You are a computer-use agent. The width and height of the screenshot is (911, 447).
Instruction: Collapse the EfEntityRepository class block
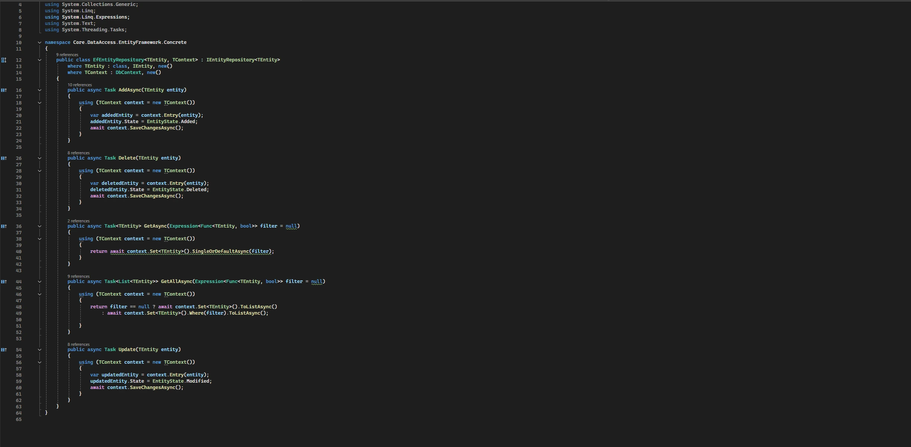click(x=39, y=60)
